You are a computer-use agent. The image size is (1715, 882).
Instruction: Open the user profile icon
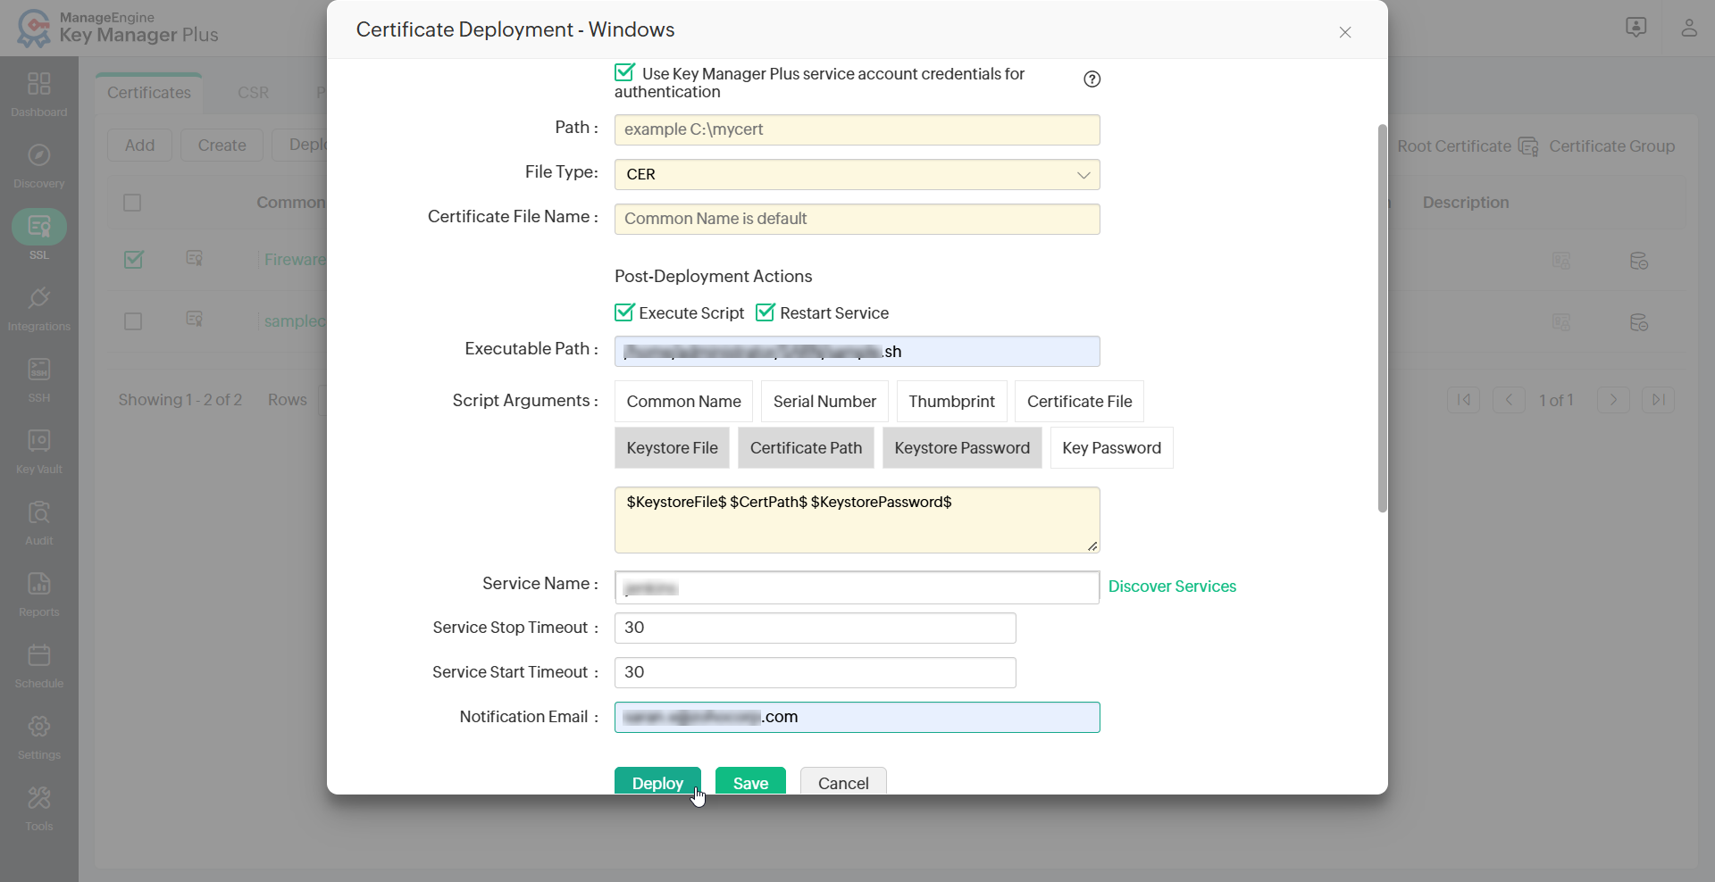coord(1688,28)
